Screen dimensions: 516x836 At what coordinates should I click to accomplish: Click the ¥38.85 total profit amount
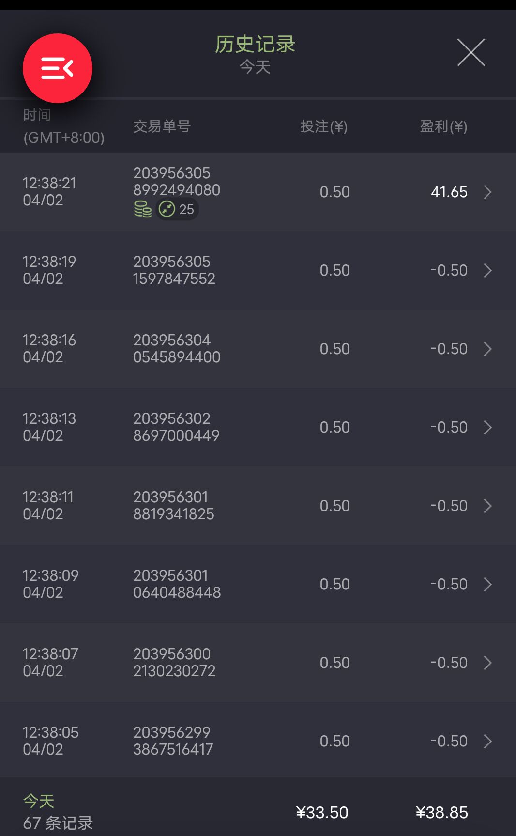coord(441,812)
